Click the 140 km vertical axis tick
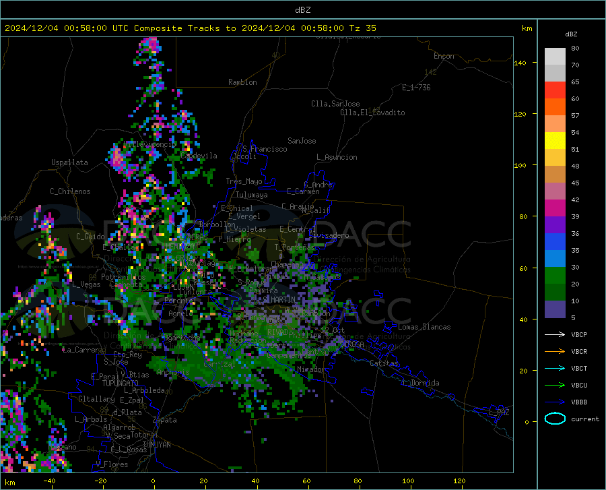Screen dimensions: 606x490 pos(520,63)
